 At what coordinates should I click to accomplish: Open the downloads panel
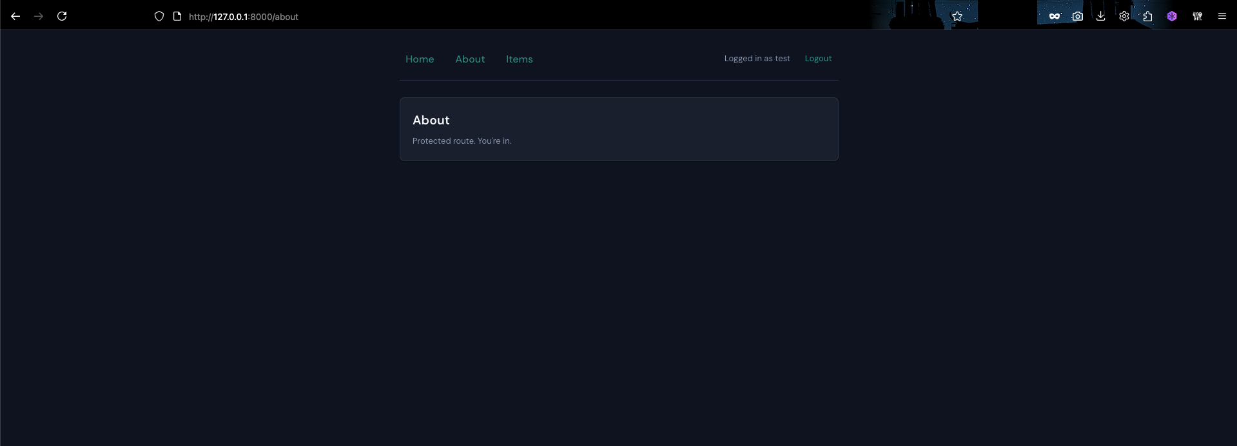[1101, 16]
